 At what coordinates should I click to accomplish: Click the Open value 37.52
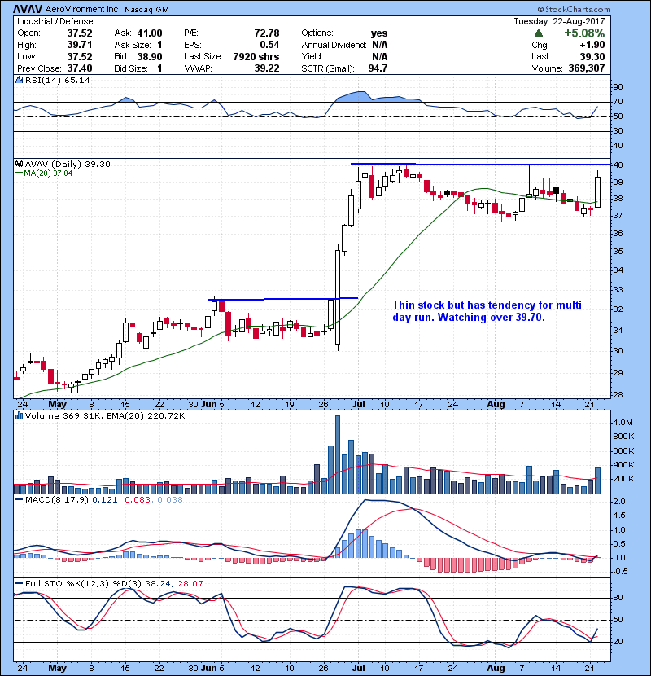point(80,33)
